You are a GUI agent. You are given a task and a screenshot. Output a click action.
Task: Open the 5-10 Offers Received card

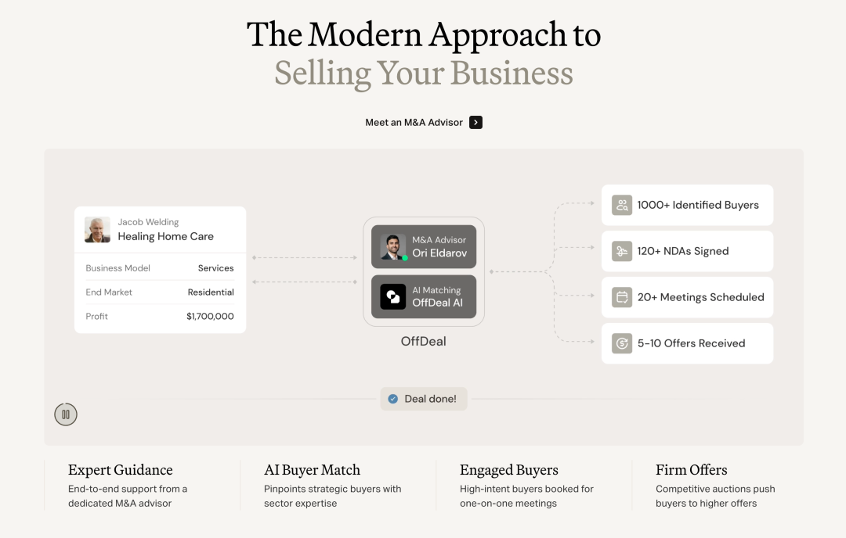(x=688, y=343)
